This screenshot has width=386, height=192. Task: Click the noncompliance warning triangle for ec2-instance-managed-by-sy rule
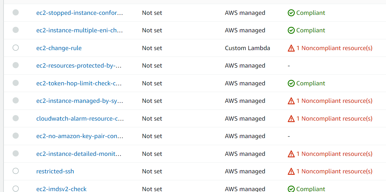point(291,101)
